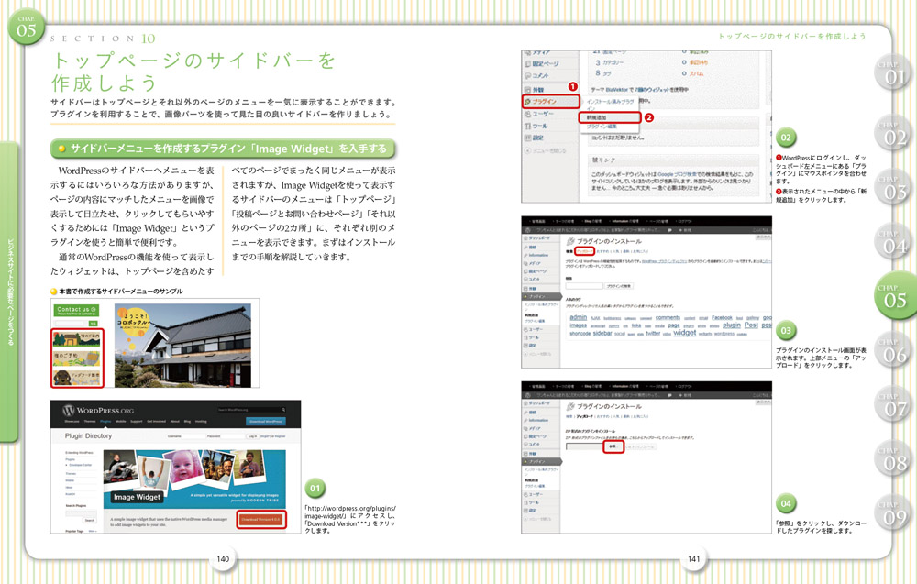The height and width of the screenshot is (584, 917).
Task: Click the plugin search text field
Action: coord(583,286)
